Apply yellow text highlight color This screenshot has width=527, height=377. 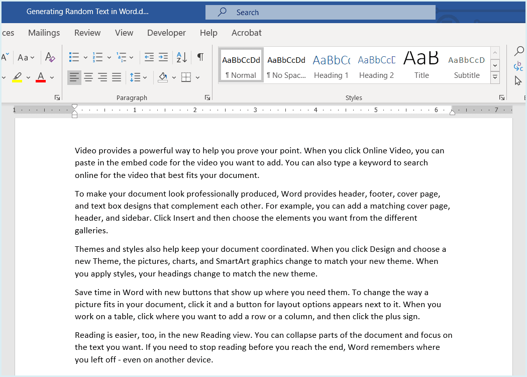pos(17,77)
